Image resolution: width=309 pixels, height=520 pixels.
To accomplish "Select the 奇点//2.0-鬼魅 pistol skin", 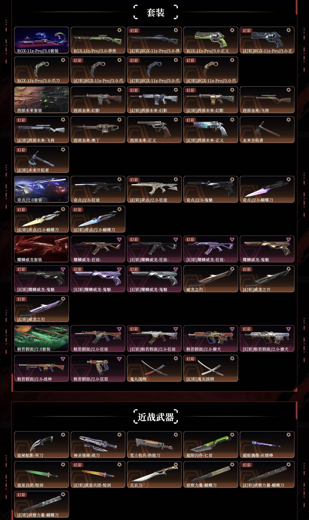I will (211, 189).
